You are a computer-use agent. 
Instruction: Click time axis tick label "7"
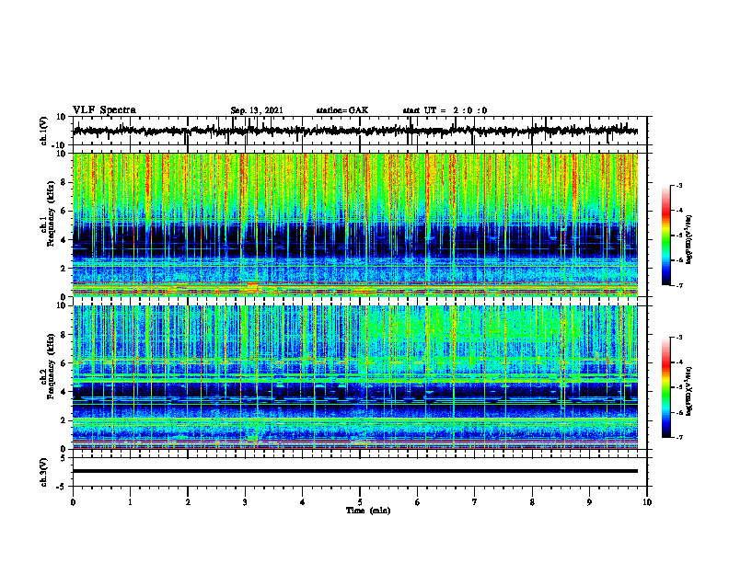click(x=475, y=502)
